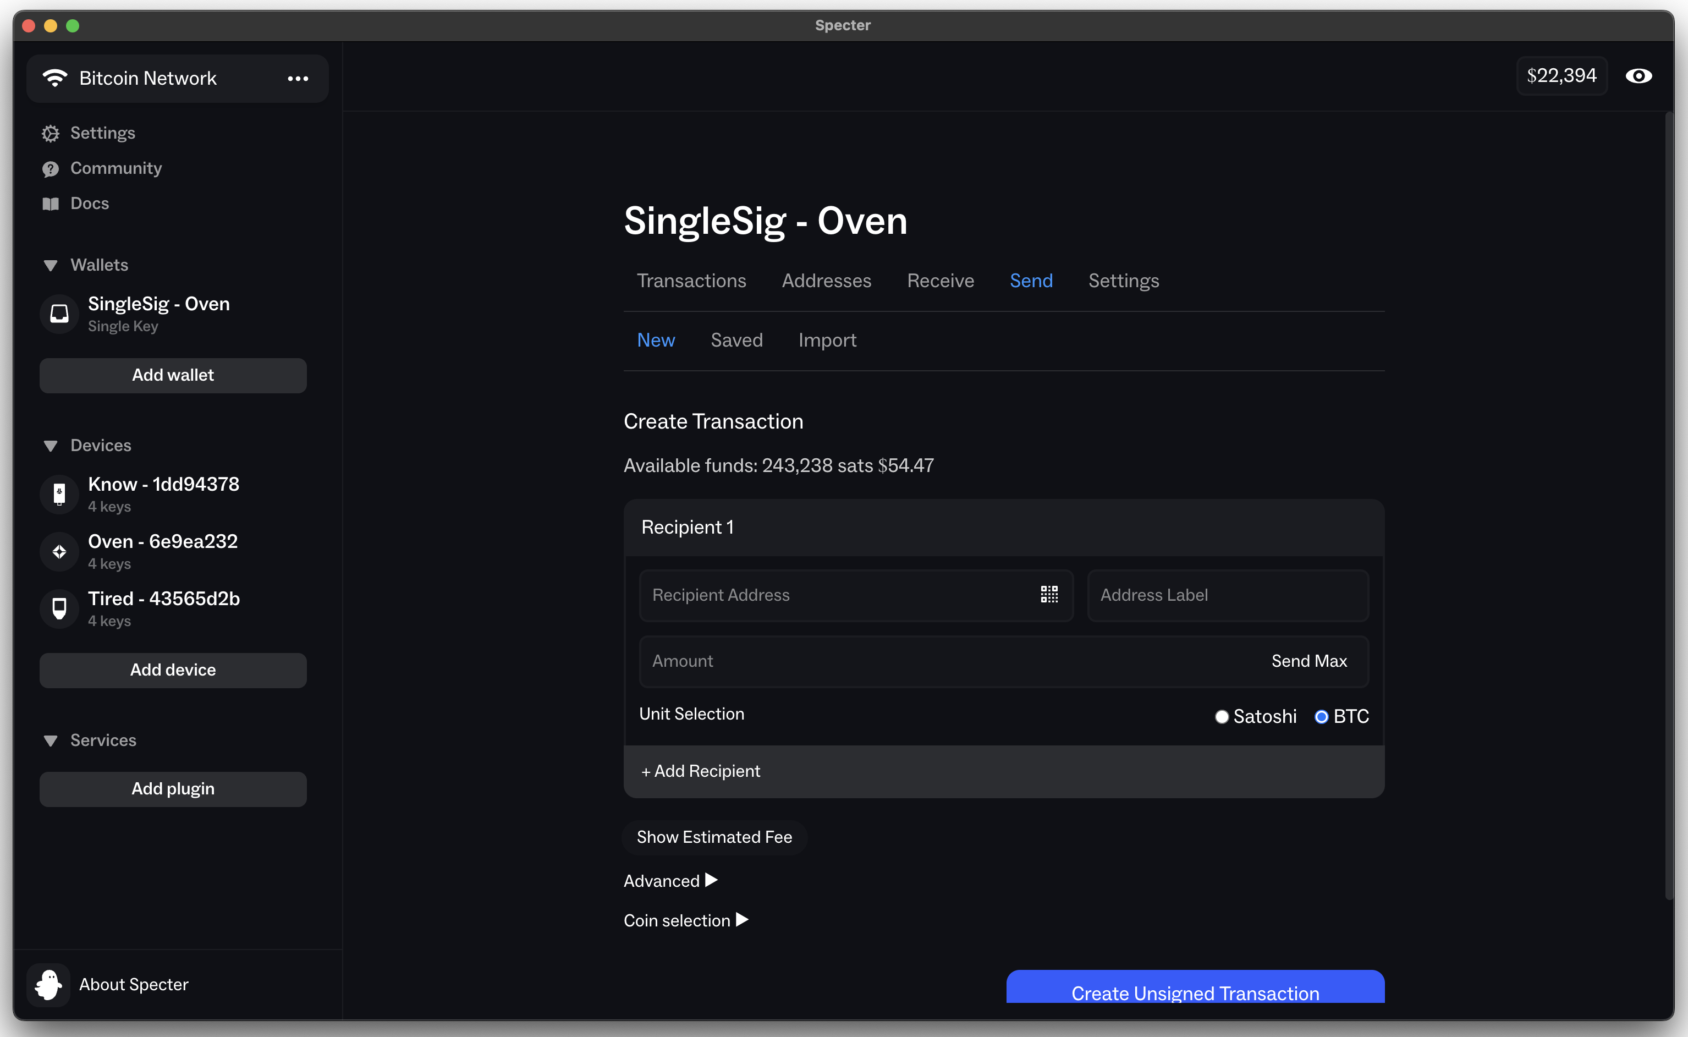The image size is (1688, 1037).
Task: Open the Community link
Action: [116, 168]
